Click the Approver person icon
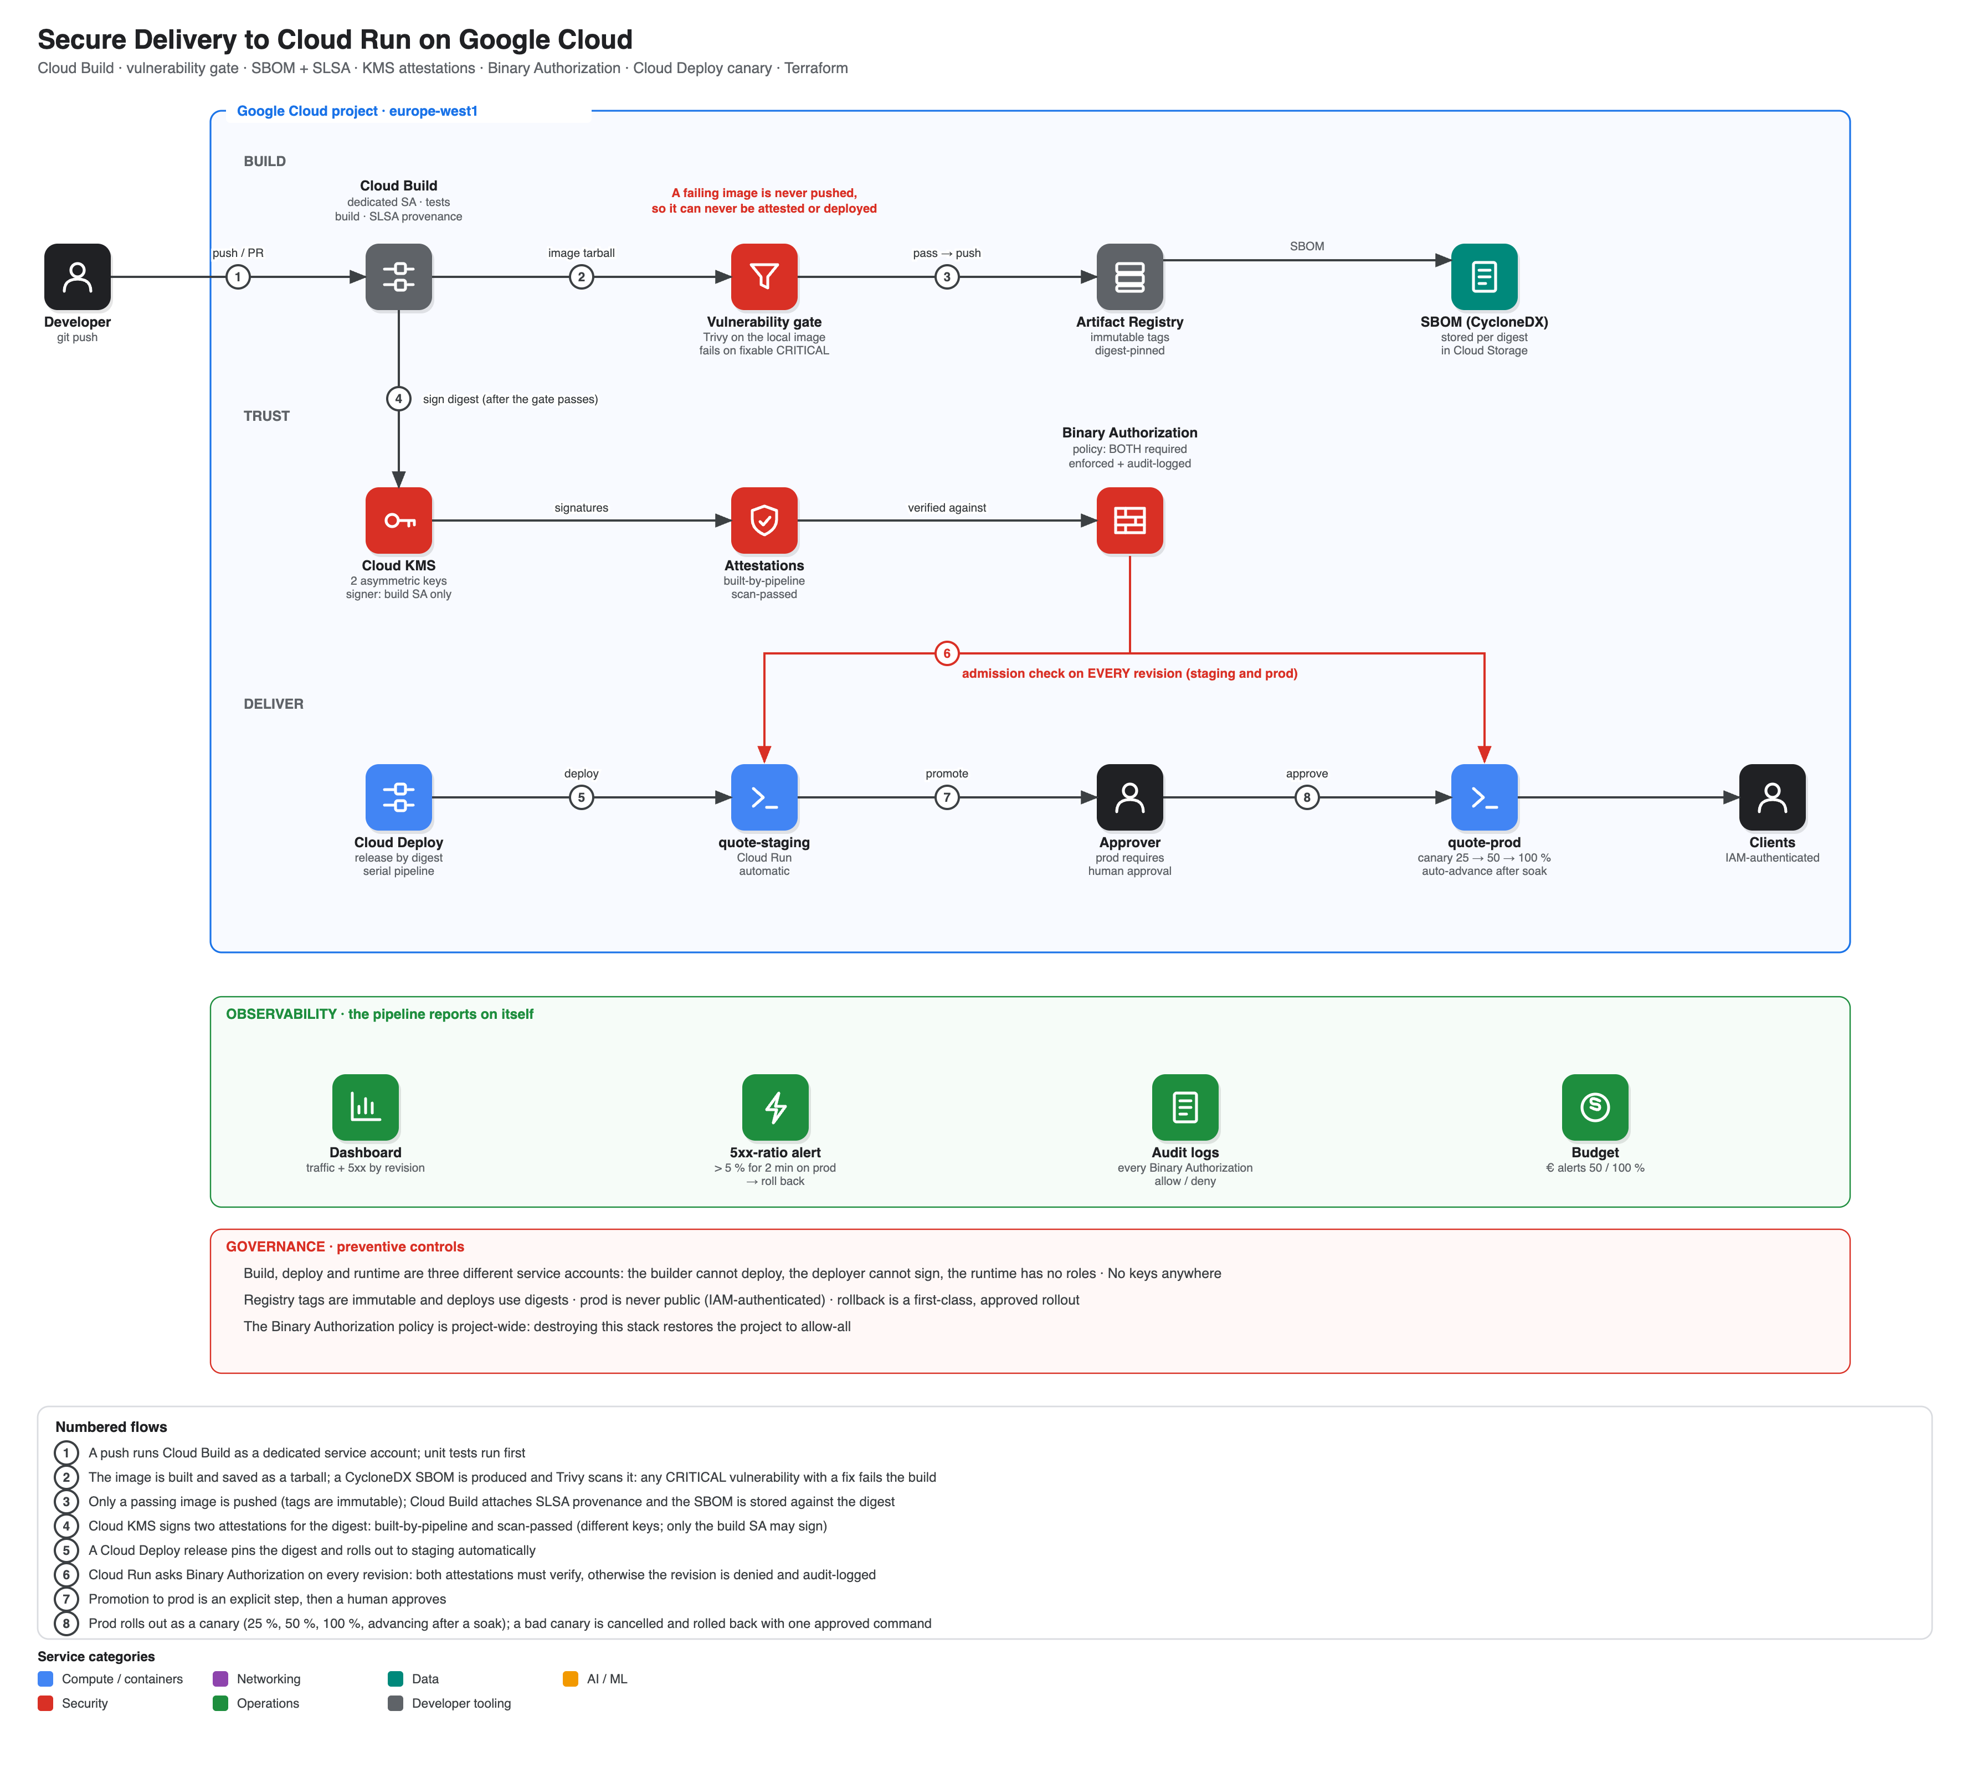Screen dimensions: 1972x1783 [x=1130, y=797]
